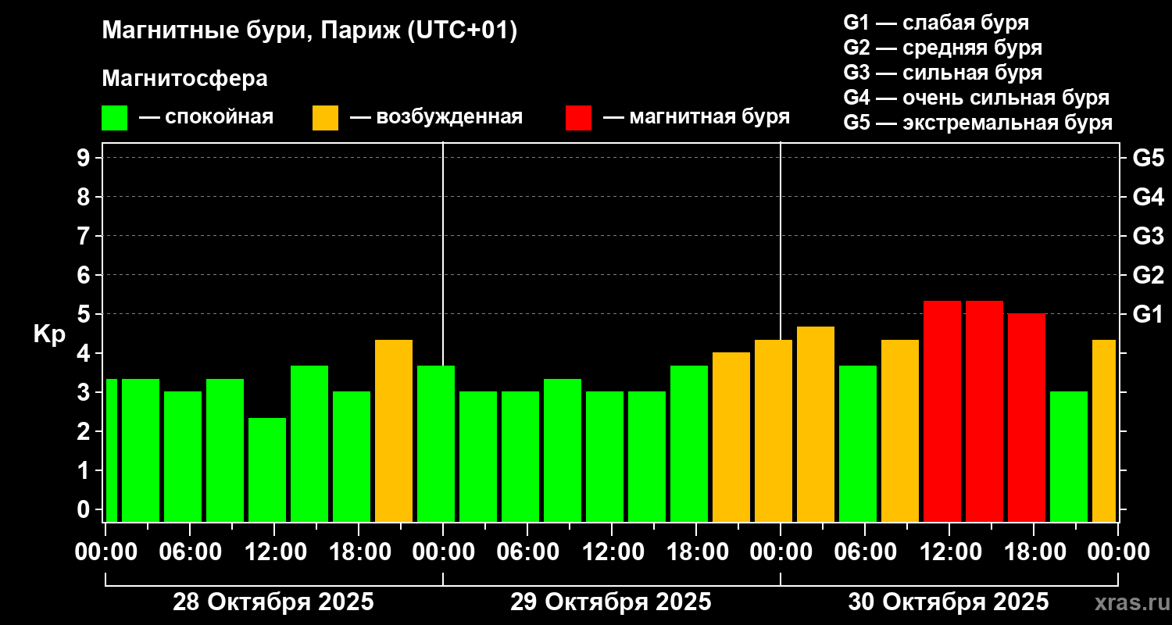The image size is (1172, 625).
Task: Select the only orange bar on 28 October
Action: coord(394,430)
